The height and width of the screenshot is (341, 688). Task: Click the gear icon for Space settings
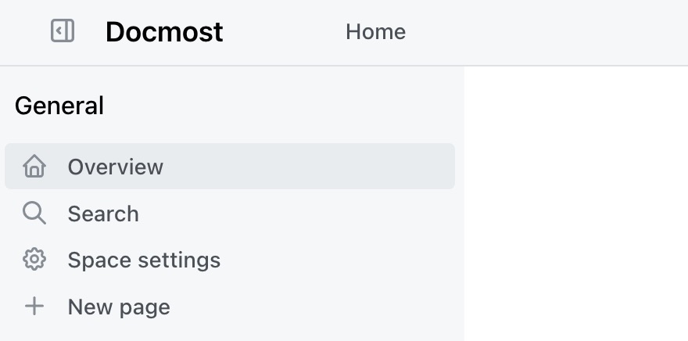pos(34,260)
